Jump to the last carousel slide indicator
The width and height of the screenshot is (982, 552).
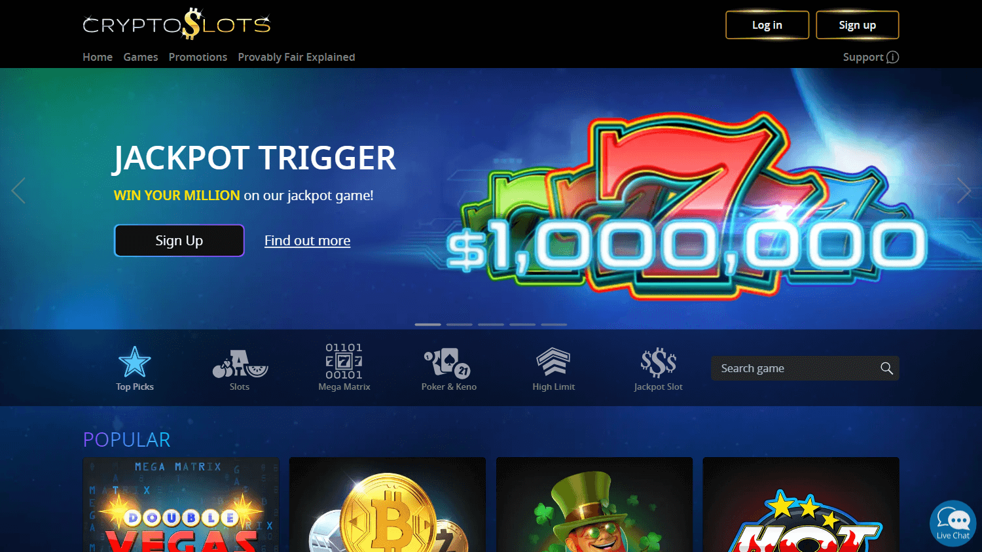pyautogui.click(x=554, y=324)
